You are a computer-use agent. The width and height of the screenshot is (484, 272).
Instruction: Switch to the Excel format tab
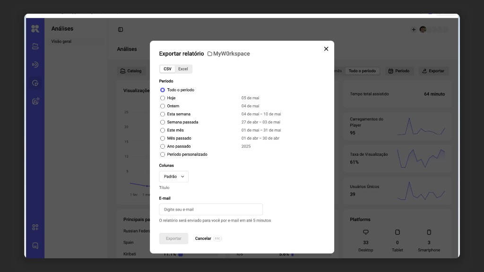183,69
